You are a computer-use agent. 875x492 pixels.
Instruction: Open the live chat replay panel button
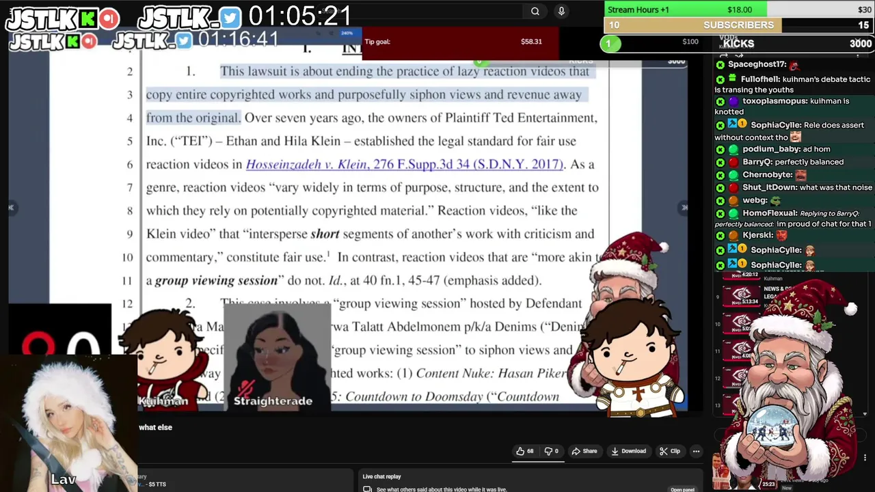click(x=682, y=489)
